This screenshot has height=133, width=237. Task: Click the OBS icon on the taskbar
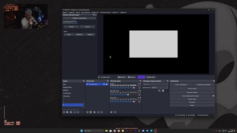click(x=156, y=131)
